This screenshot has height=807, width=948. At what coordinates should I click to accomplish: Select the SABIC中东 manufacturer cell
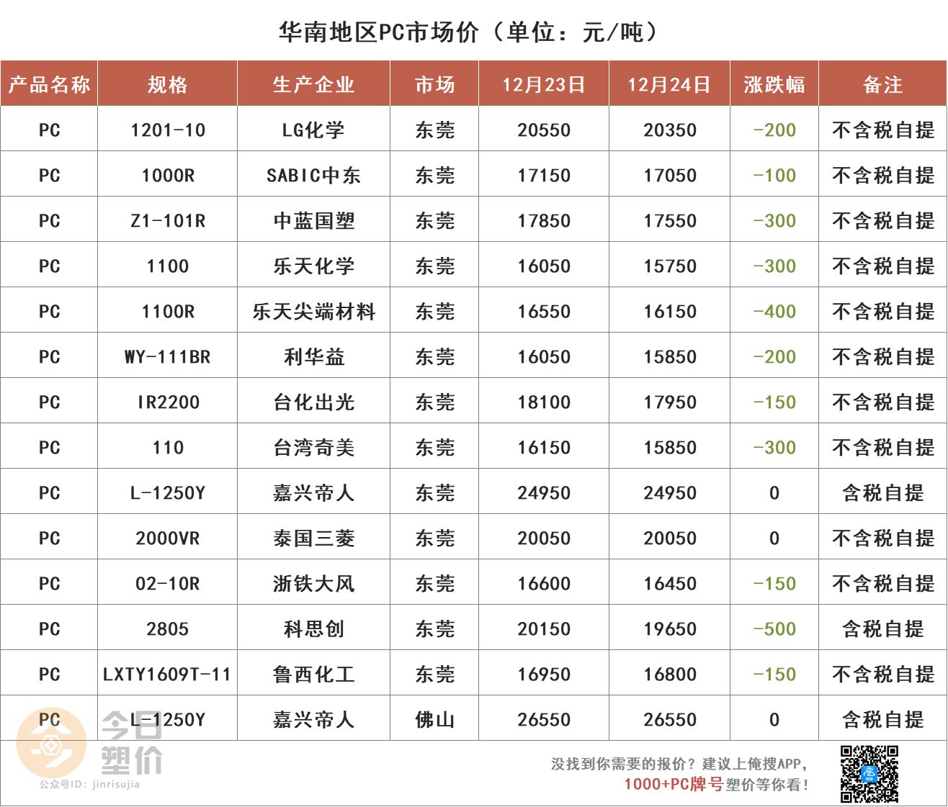click(x=313, y=176)
